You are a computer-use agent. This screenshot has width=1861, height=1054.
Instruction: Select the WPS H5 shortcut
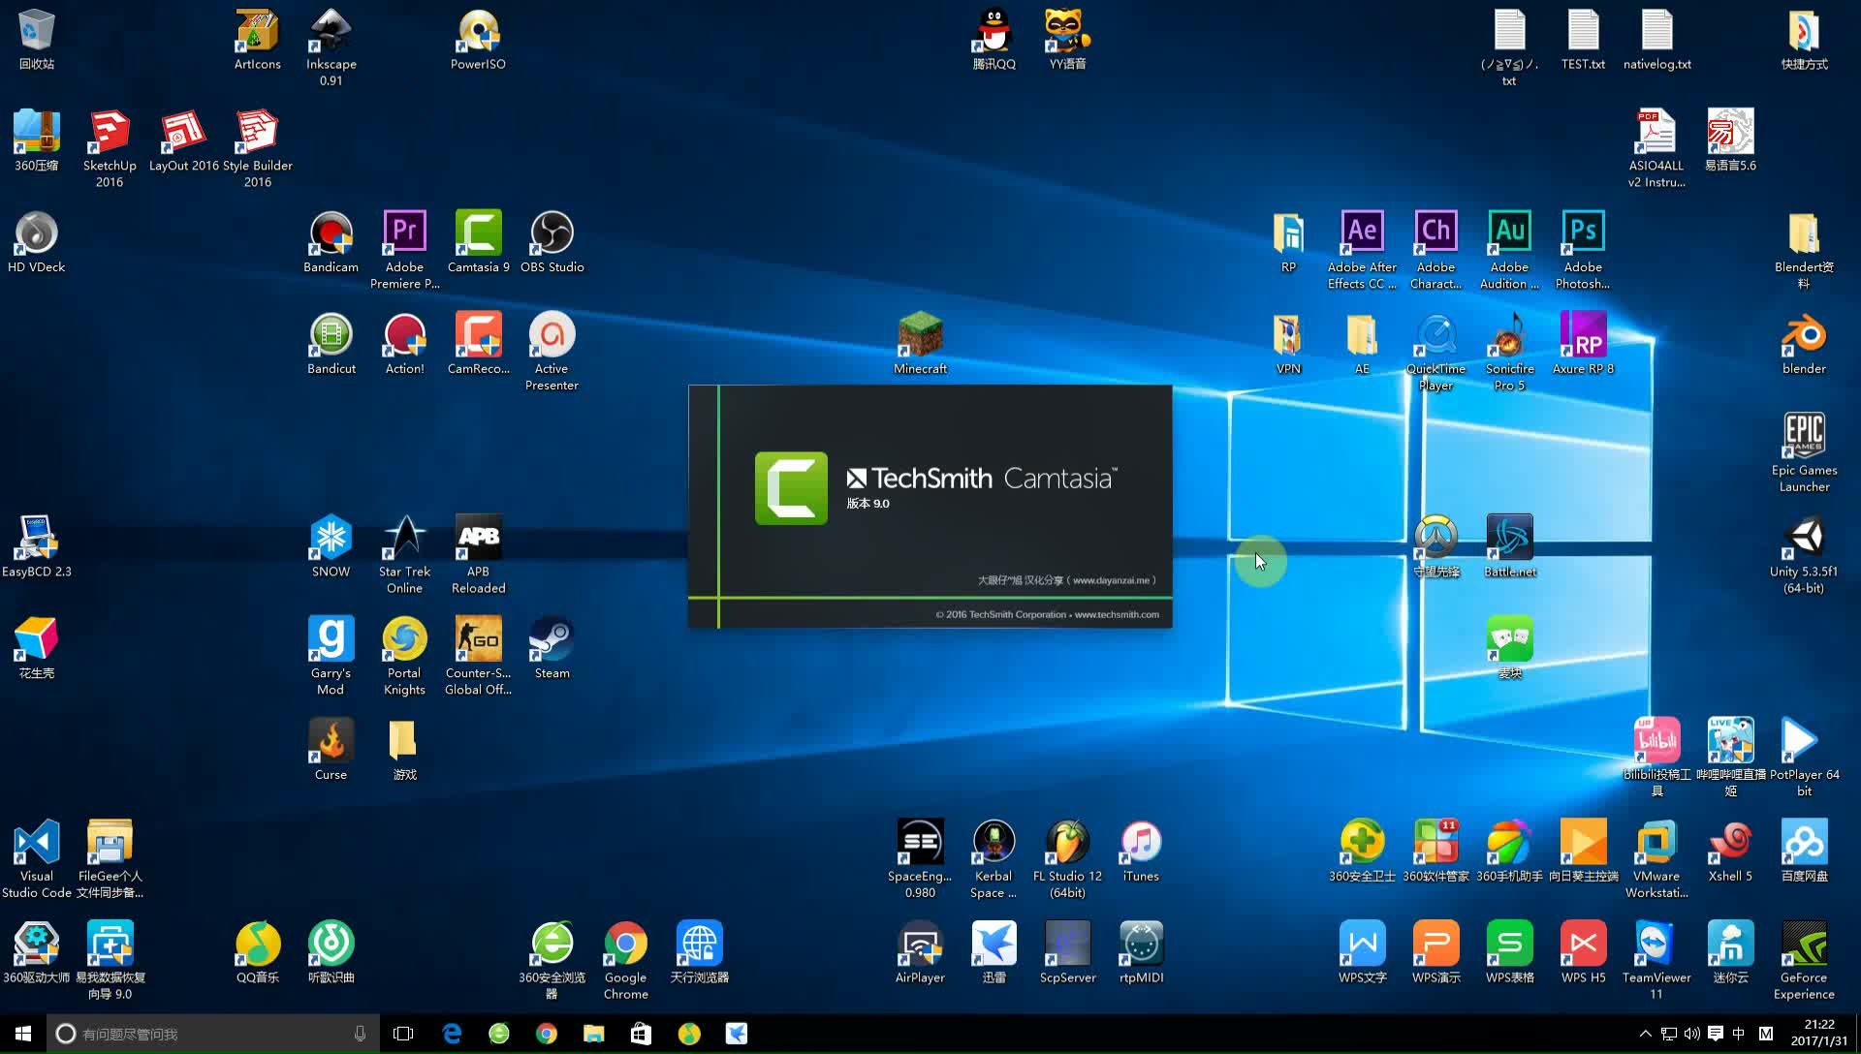tap(1583, 953)
